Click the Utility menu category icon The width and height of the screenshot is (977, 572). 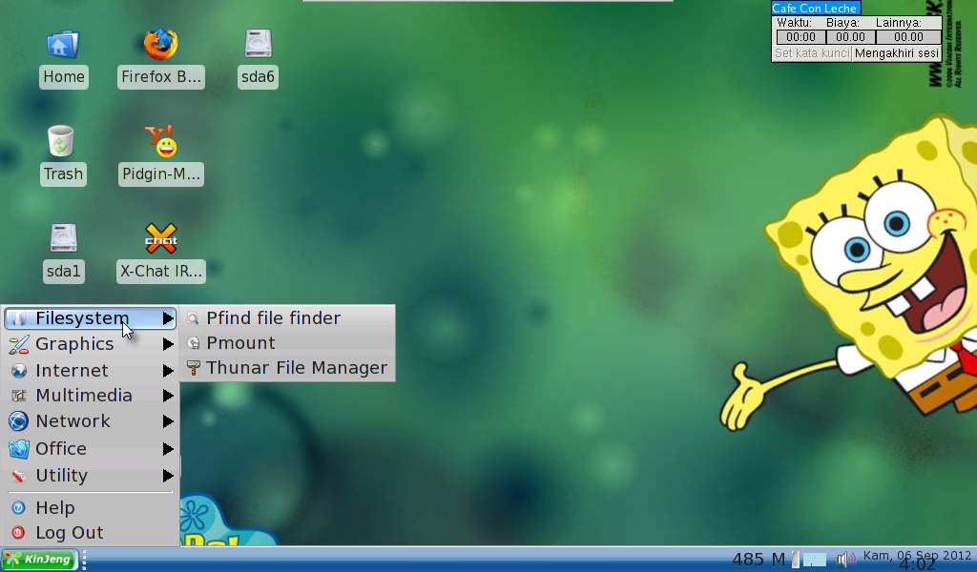[19, 476]
